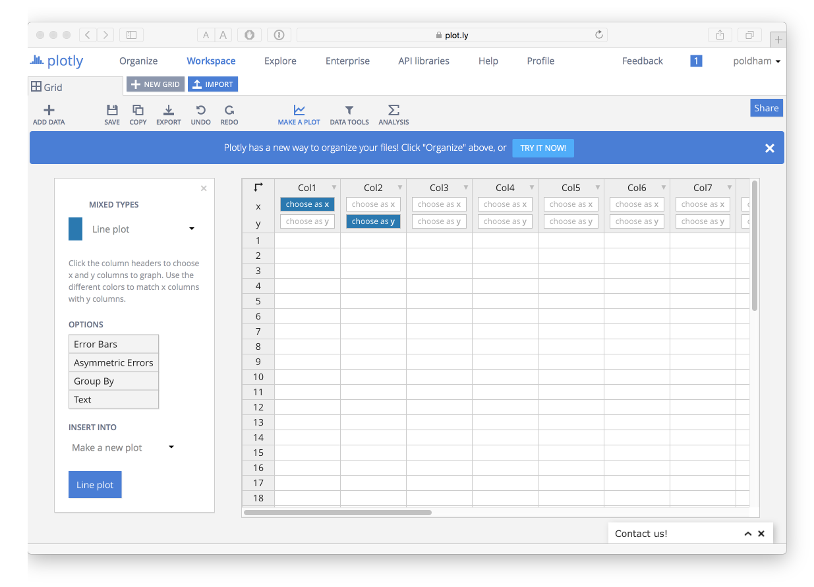814x587 pixels.
Task: Select the Group By option
Action: (113, 381)
